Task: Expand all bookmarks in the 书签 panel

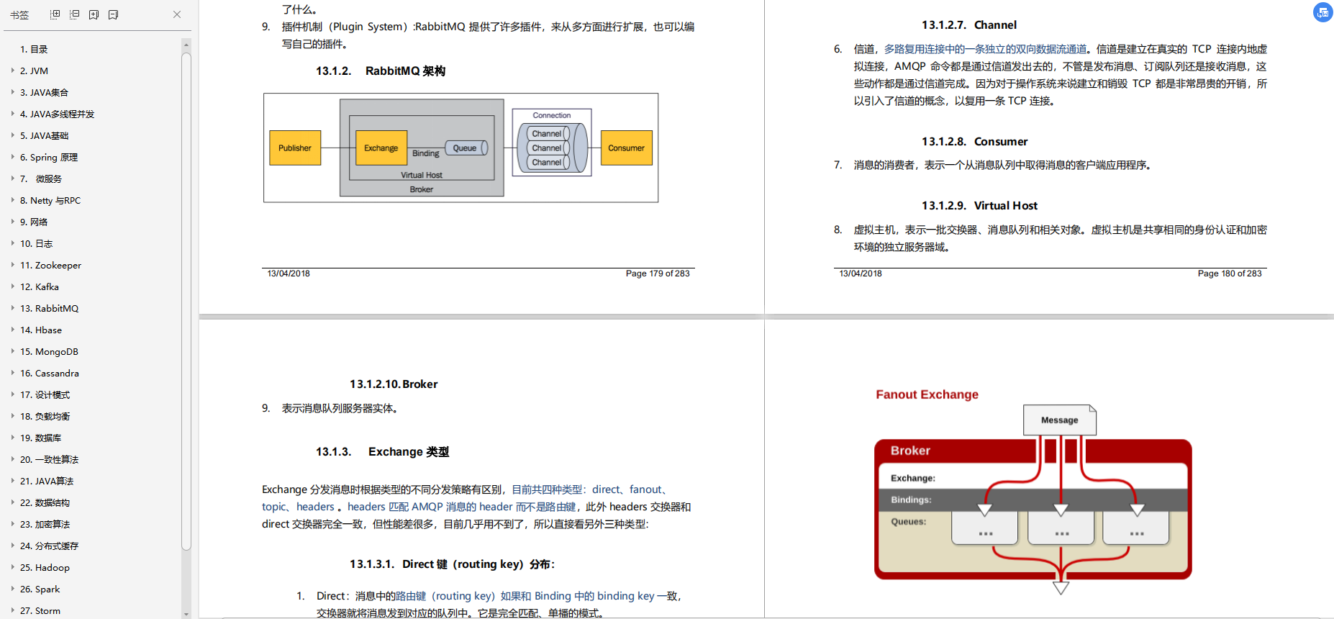Action: pyautogui.click(x=55, y=14)
